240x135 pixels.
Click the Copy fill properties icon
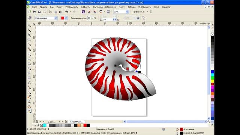click(143, 18)
